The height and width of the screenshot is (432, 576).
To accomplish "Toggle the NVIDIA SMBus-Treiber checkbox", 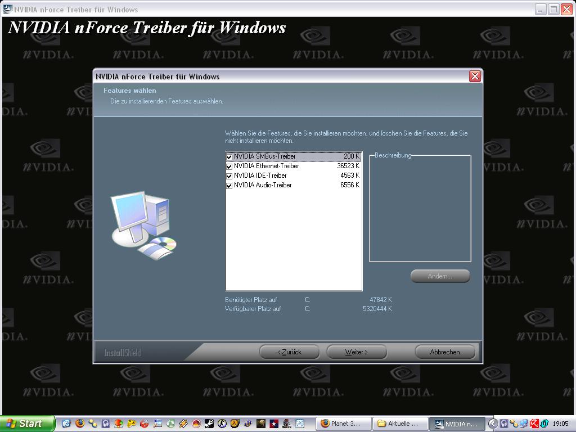I will point(229,157).
